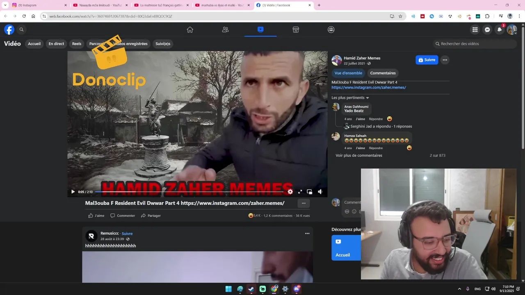Open the notifications bell icon
Viewport: 525px width, 295px height.
pyautogui.click(x=500, y=29)
